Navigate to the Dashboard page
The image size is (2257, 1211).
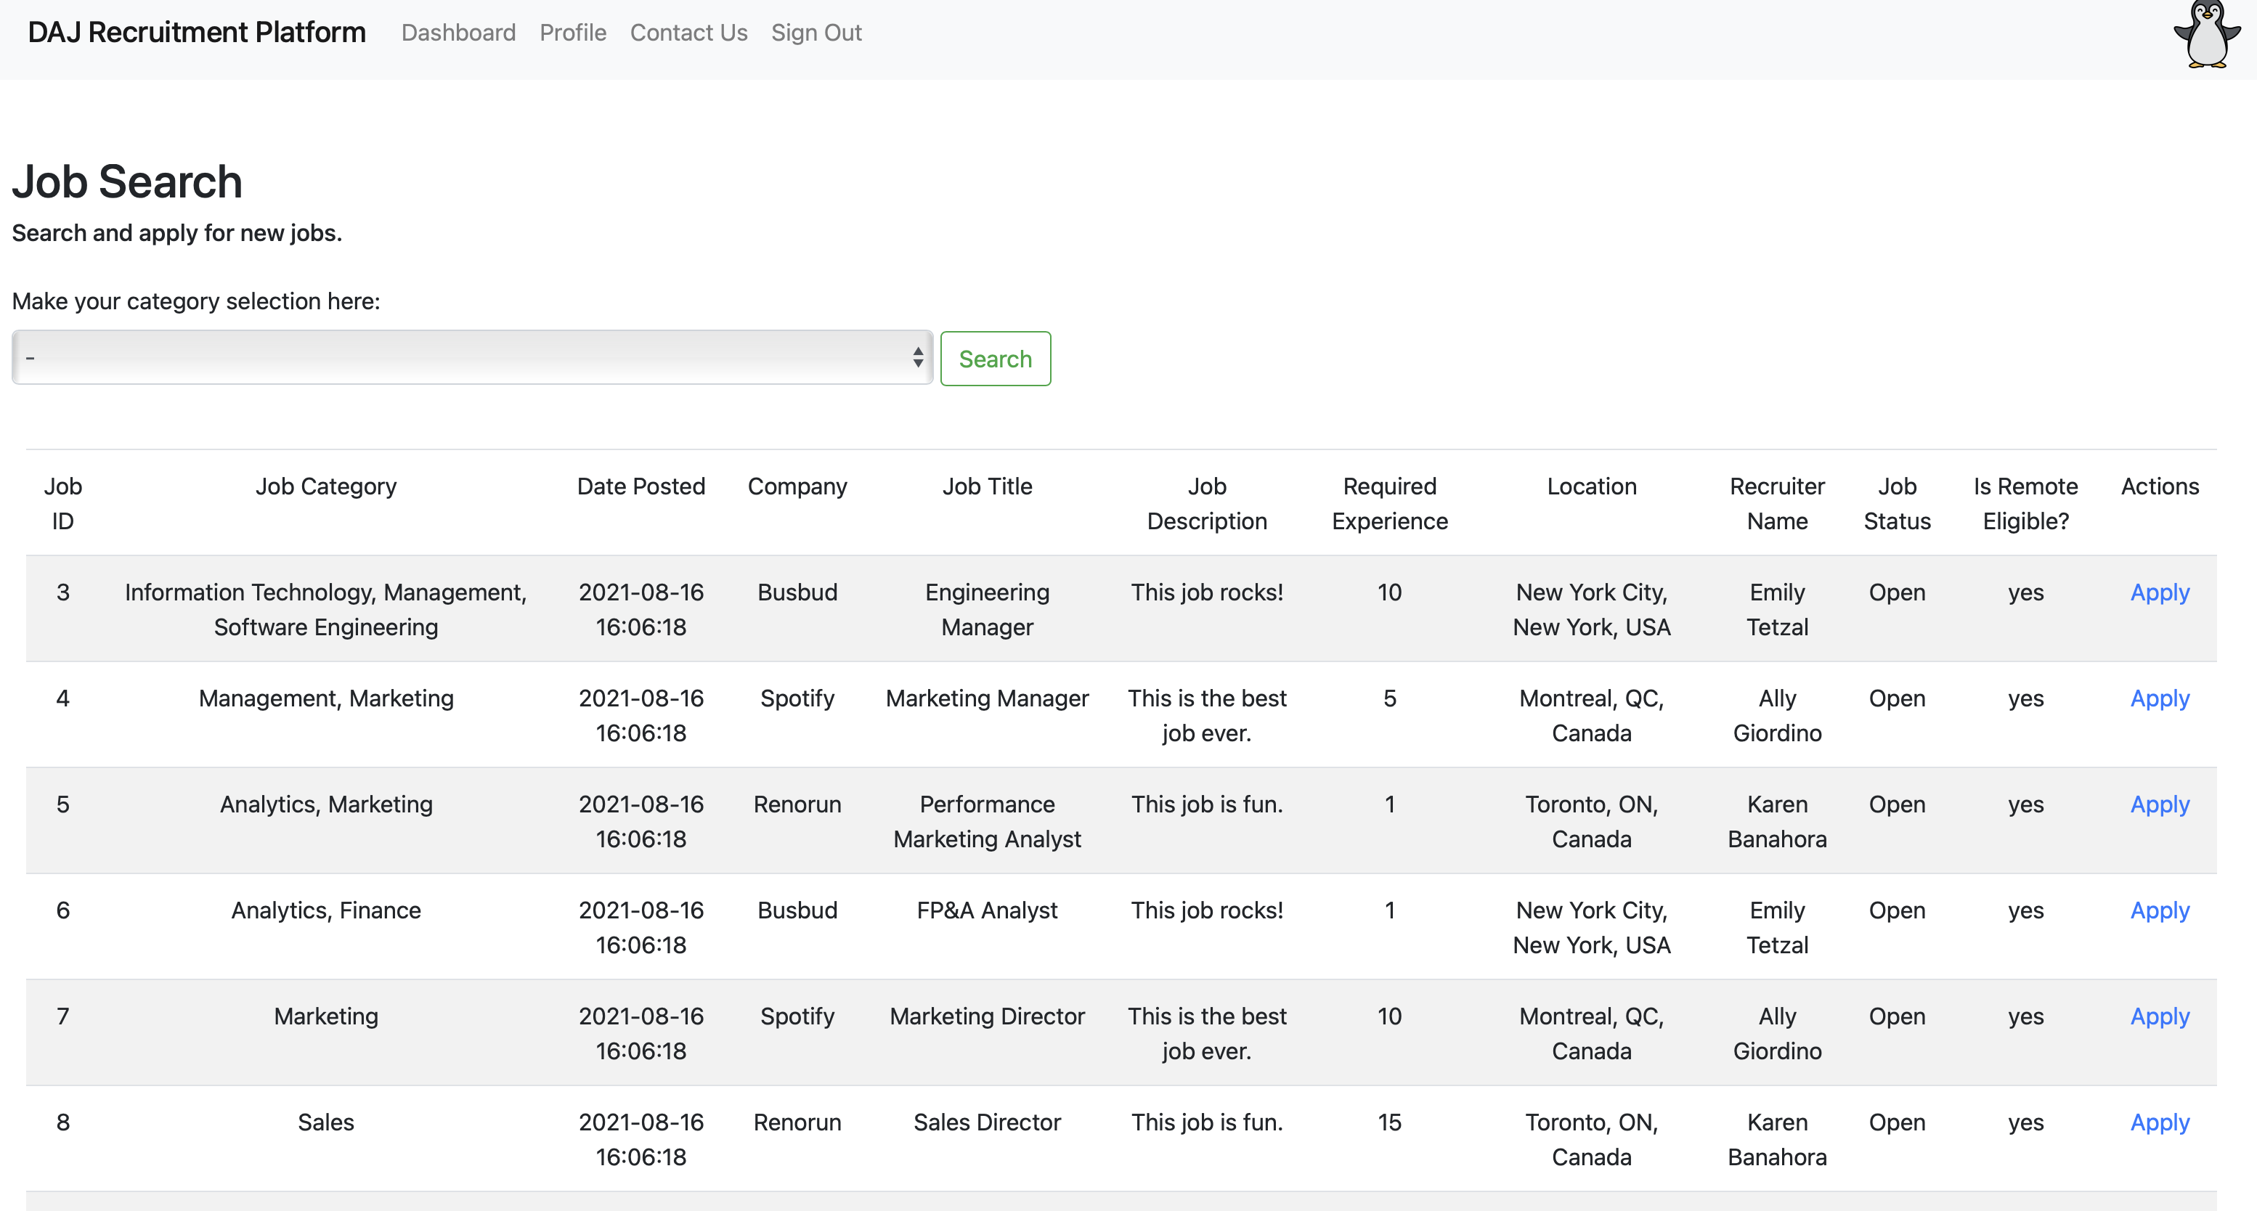pyautogui.click(x=458, y=33)
